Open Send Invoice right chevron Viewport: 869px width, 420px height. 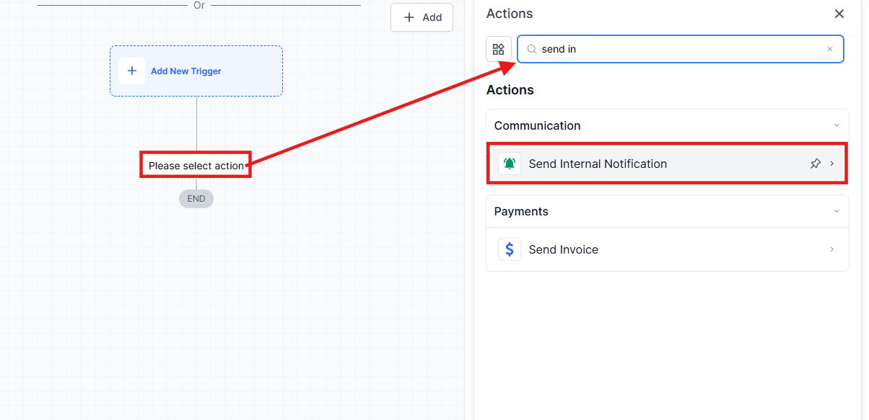click(x=831, y=249)
